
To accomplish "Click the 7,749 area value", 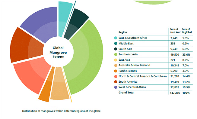I will click(x=174, y=38).
